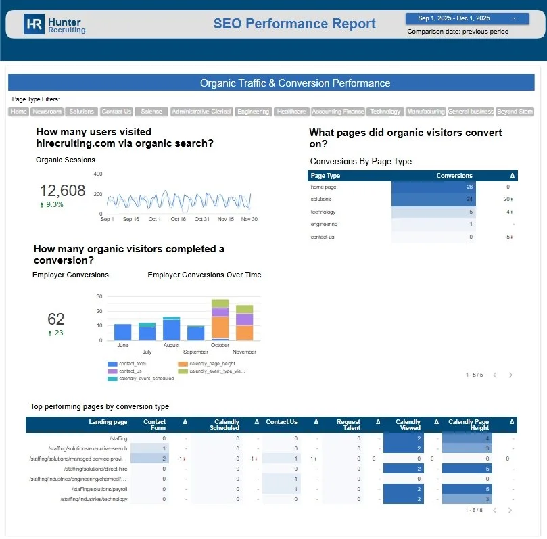Select the Beyond Stem filter chip
Image resolution: width=547 pixels, height=539 pixels.
(515, 112)
